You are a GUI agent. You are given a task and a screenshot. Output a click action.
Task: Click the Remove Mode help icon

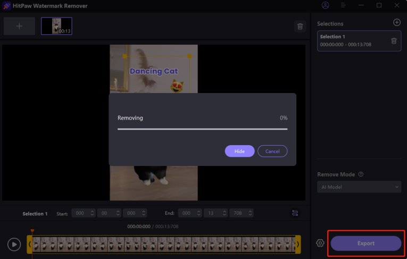coord(361,174)
